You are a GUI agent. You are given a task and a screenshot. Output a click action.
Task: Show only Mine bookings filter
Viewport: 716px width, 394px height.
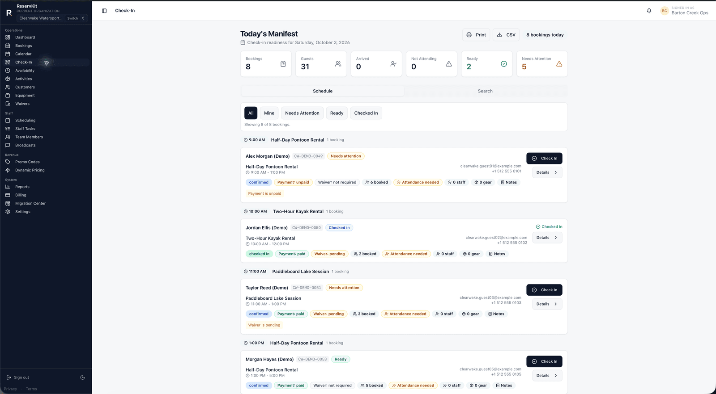tap(269, 113)
